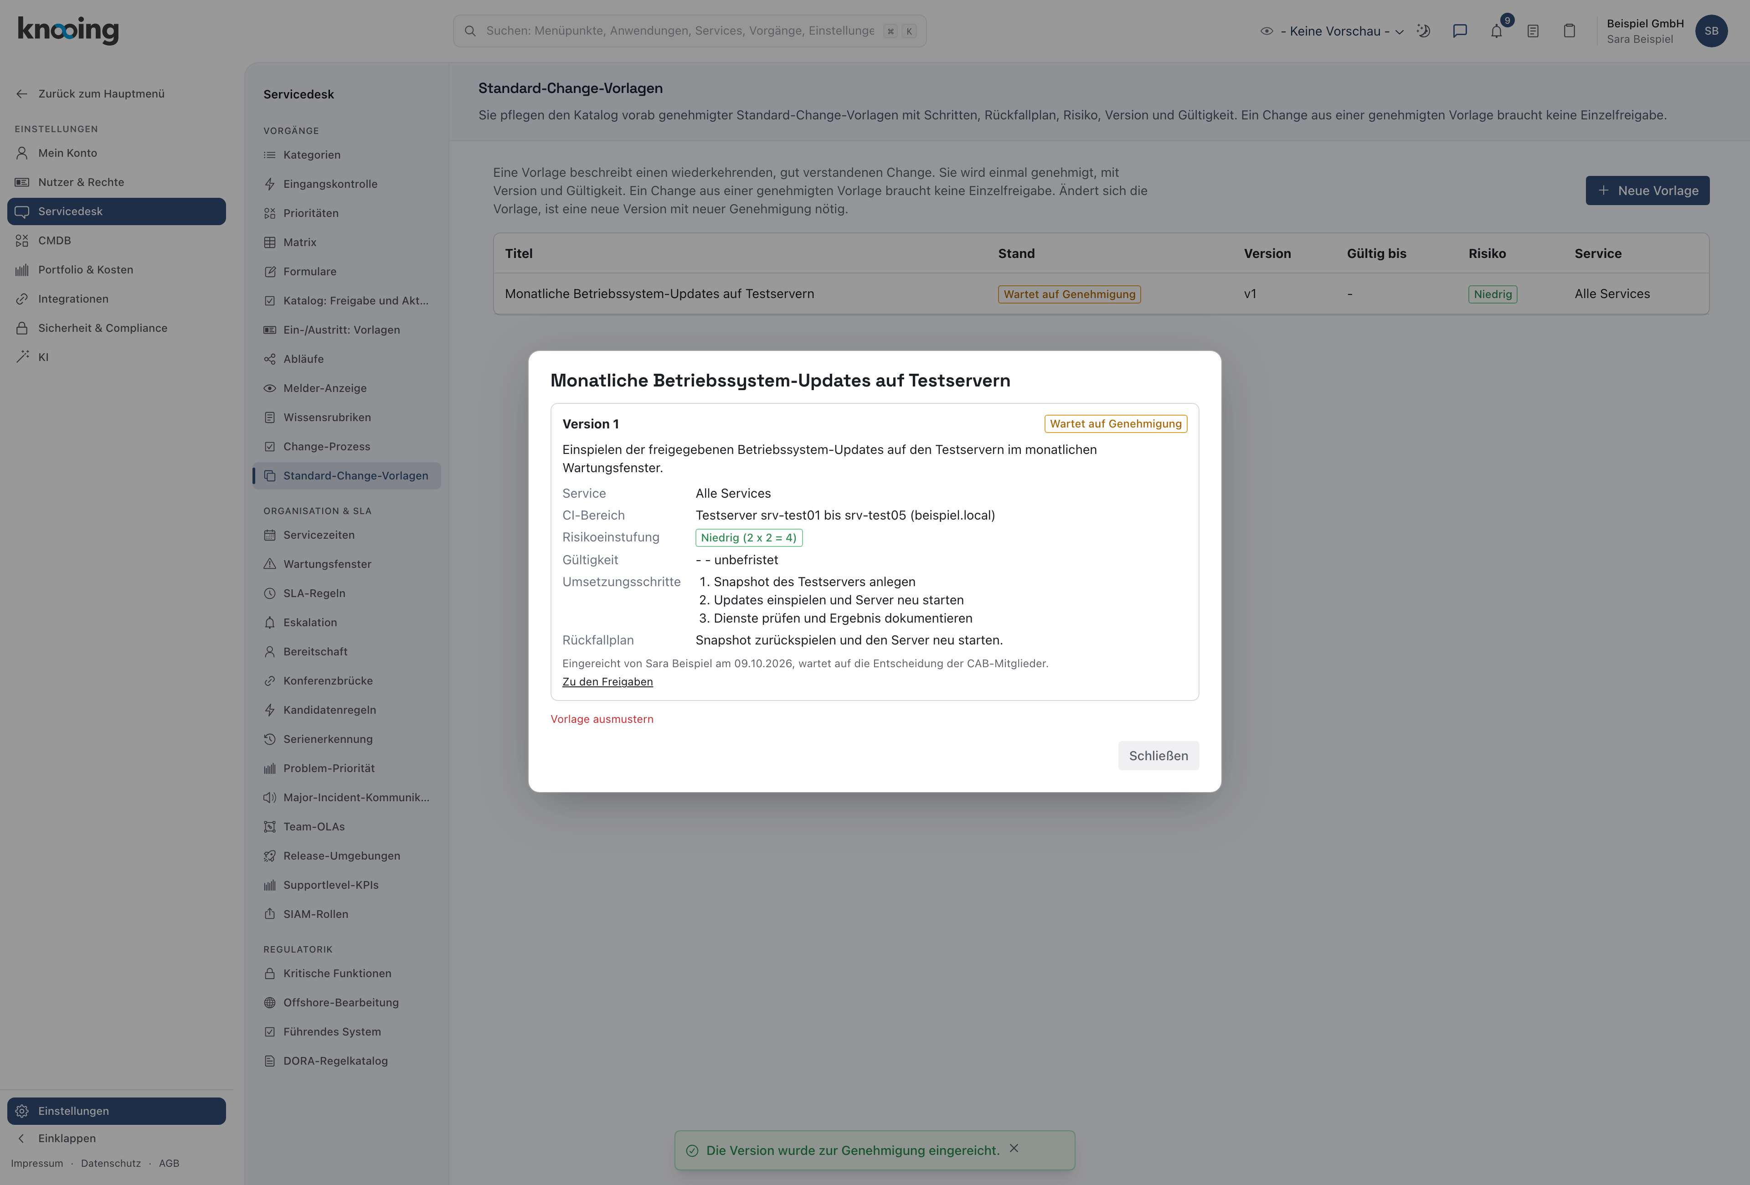This screenshot has width=1750, height=1185.
Task: Open Datenschutz footer link
Action: pos(111,1163)
